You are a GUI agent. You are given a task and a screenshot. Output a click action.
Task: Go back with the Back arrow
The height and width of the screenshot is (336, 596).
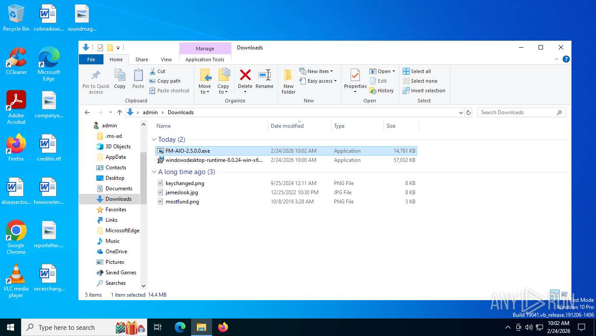coord(87,112)
